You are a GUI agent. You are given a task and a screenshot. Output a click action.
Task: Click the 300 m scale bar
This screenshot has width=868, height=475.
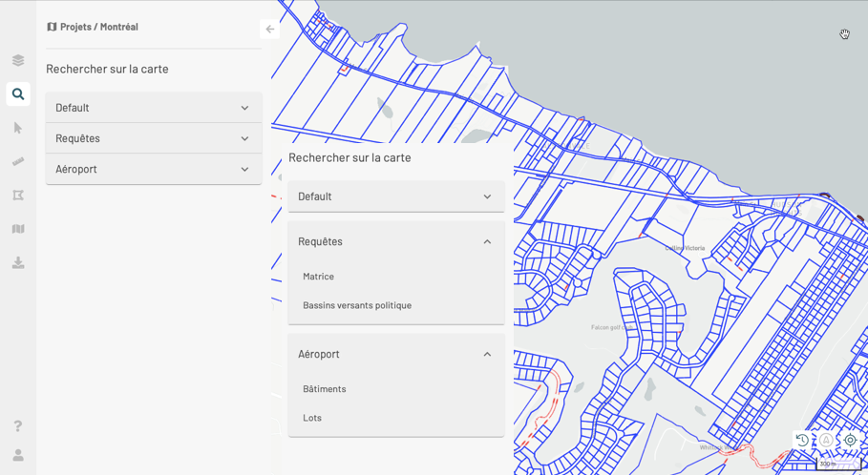(837, 465)
